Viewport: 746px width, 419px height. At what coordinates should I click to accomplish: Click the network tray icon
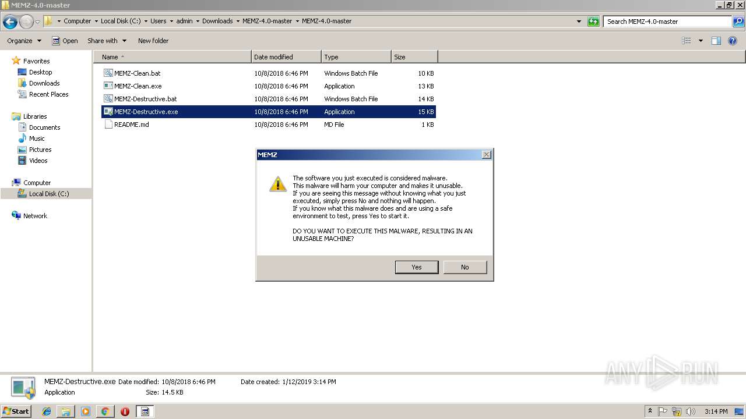(x=677, y=411)
